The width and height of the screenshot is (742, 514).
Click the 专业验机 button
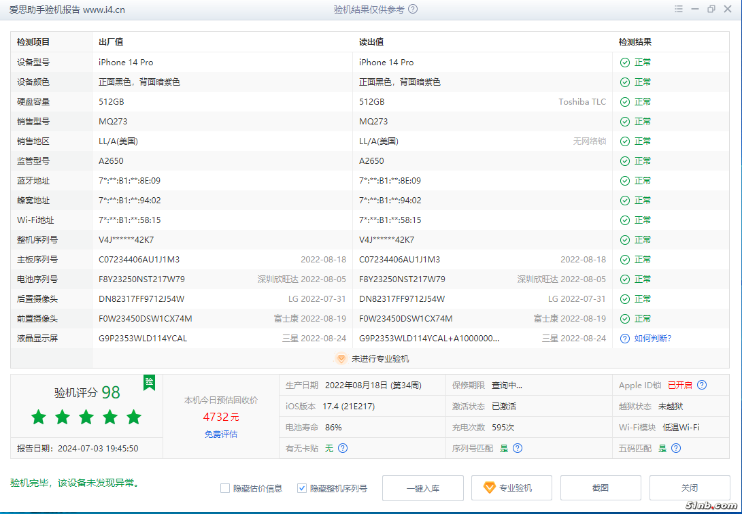tap(511, 488)
